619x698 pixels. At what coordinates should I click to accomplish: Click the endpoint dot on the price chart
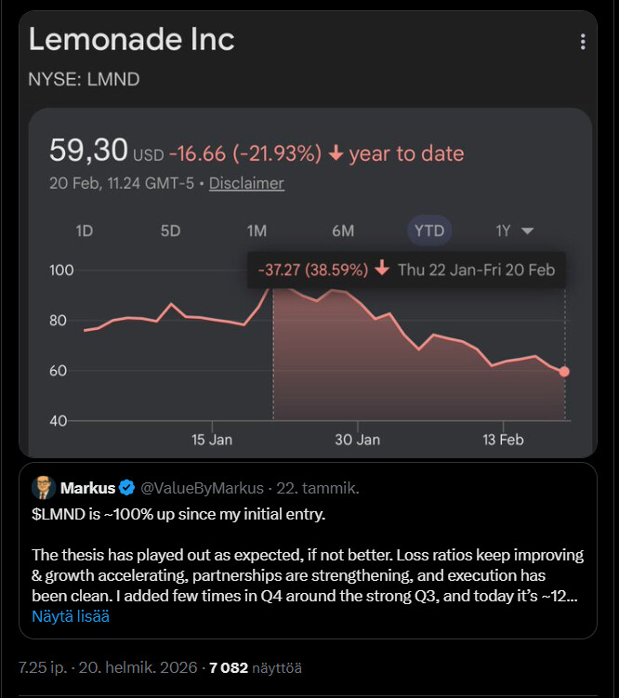pos(564,372)
